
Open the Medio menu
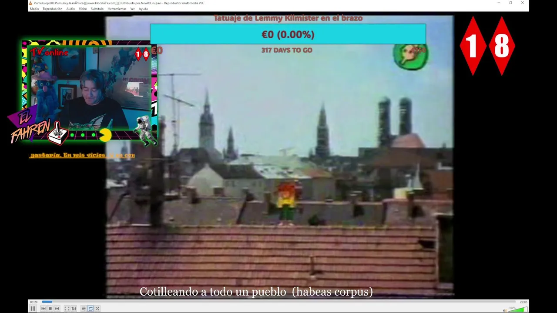coord(34,9)
